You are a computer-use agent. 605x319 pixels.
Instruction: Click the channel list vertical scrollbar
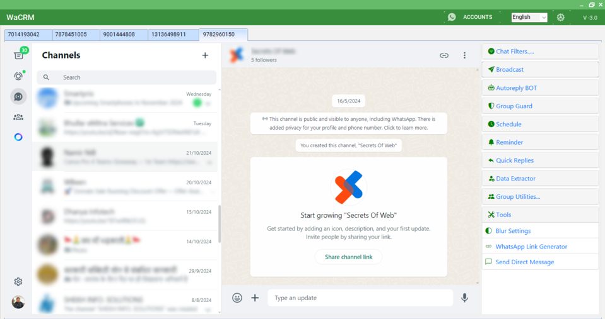pyautogui.click(x=220, y=223)
